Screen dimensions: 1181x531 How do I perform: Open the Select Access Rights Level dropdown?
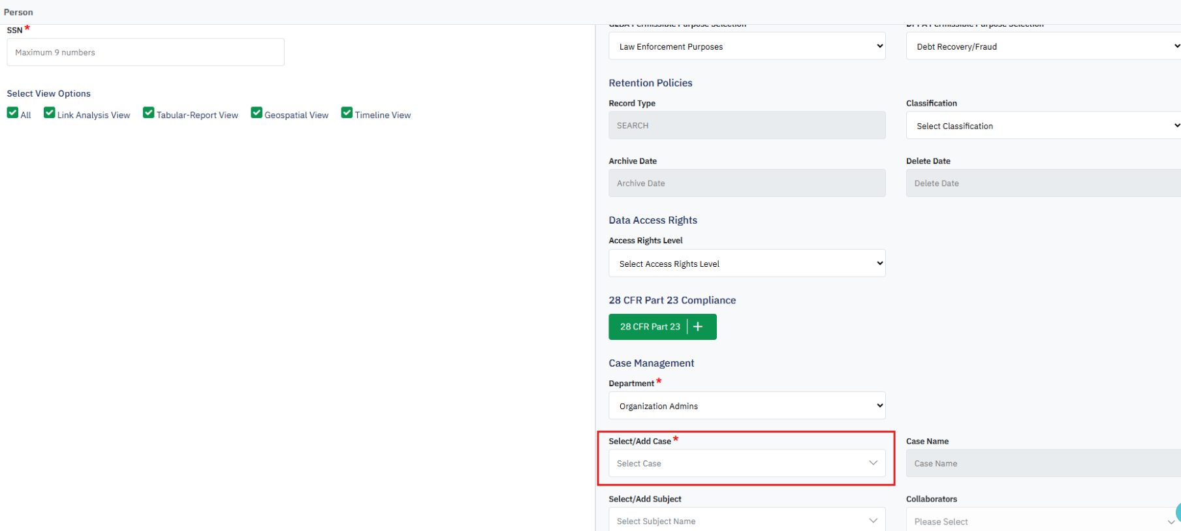[746, 264]
